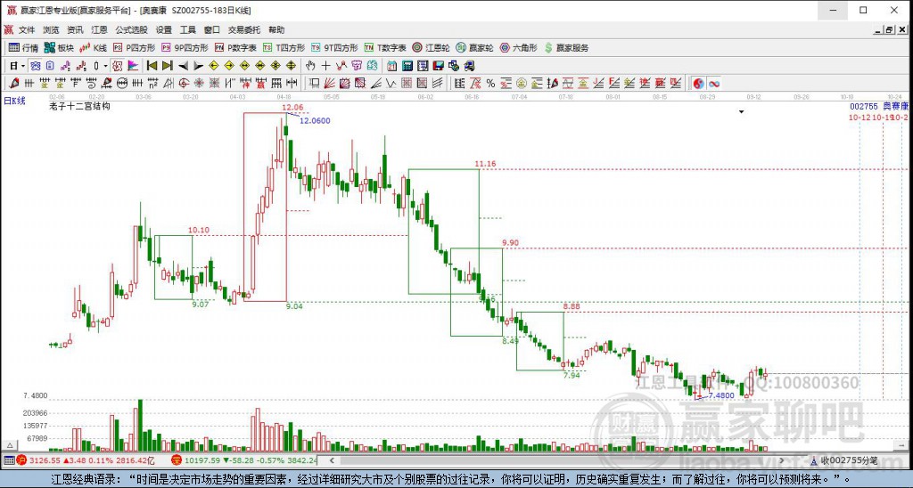
Task: Open the 赢家轮 wheel tool
Action: pos(474,48)
